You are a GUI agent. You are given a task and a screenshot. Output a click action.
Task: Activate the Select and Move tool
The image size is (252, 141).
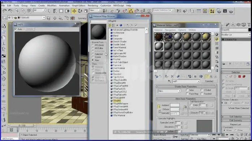tap(74, 11)
